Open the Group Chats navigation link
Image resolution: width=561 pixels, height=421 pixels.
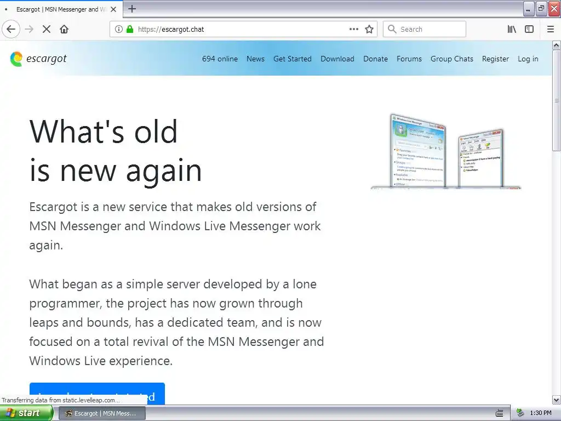pos(451,59)
